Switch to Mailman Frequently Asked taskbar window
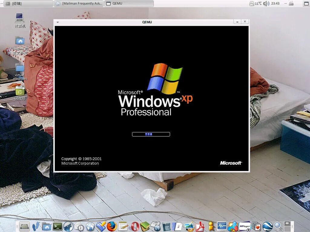Image resolution: width=310 pixels, height=232 pixels. [79, 3]
